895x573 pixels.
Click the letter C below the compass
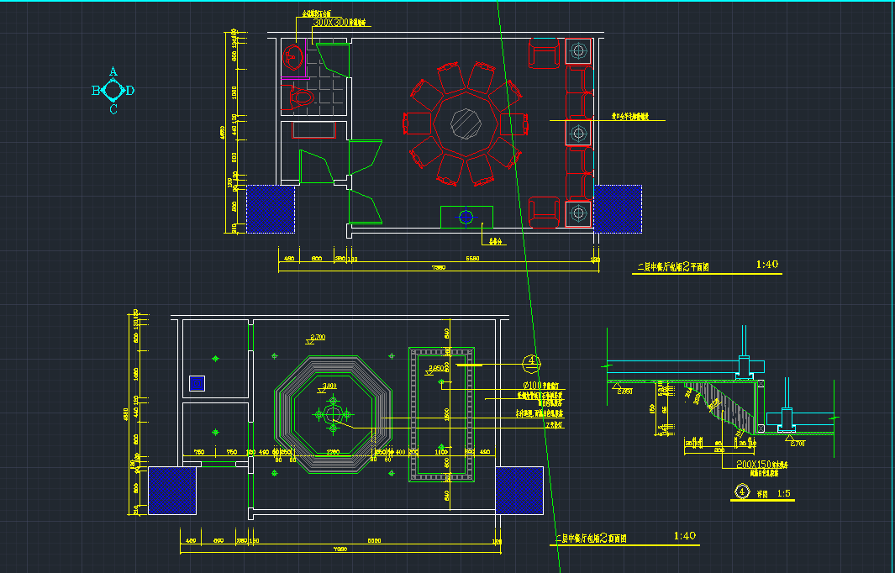(113, 109)
